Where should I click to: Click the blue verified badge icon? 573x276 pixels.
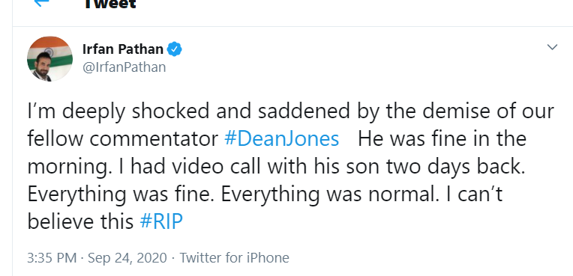point(174,49)
